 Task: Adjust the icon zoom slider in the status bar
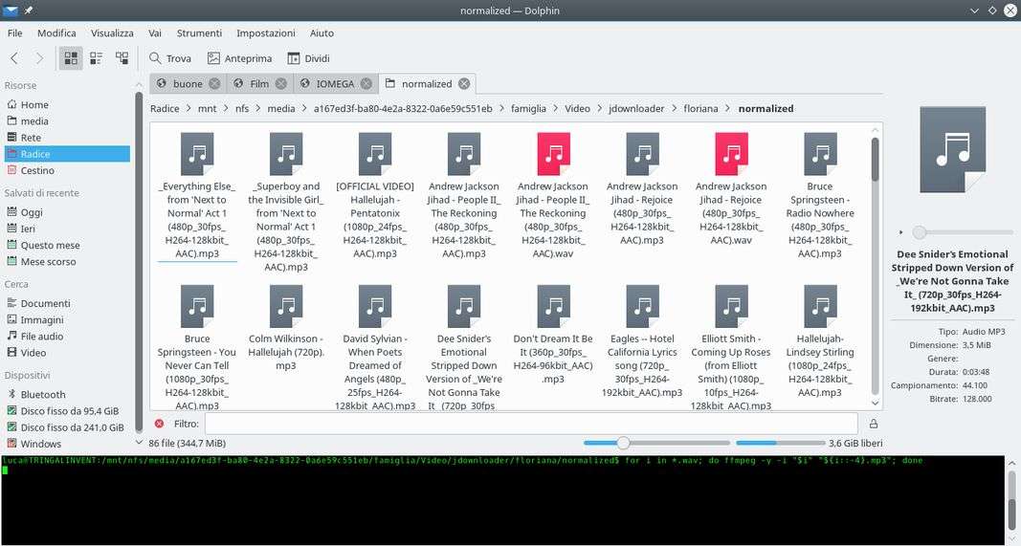point(623,443)
